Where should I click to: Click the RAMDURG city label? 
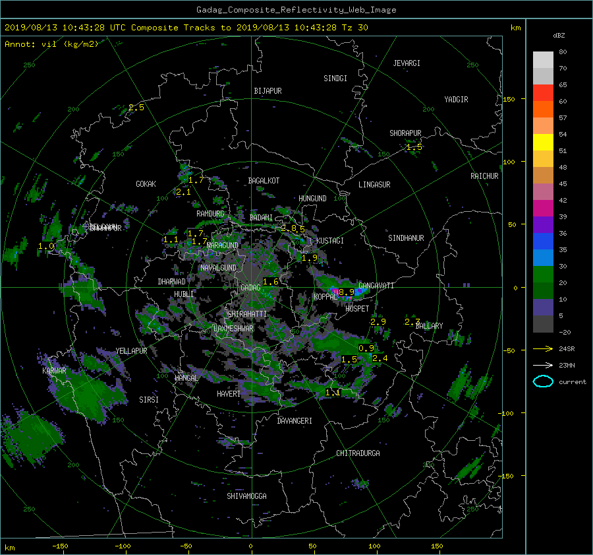210,214
